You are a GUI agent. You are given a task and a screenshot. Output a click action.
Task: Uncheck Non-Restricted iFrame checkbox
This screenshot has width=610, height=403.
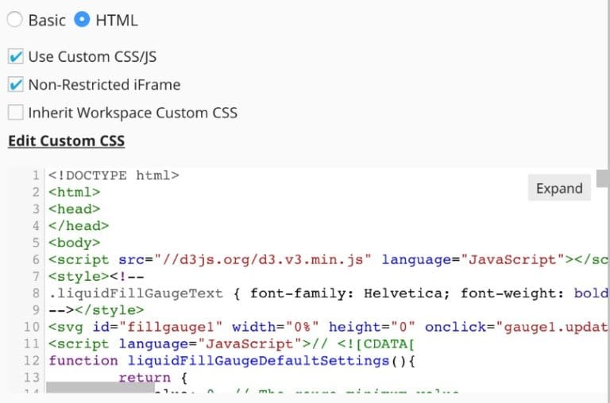[x=16, y=85]
